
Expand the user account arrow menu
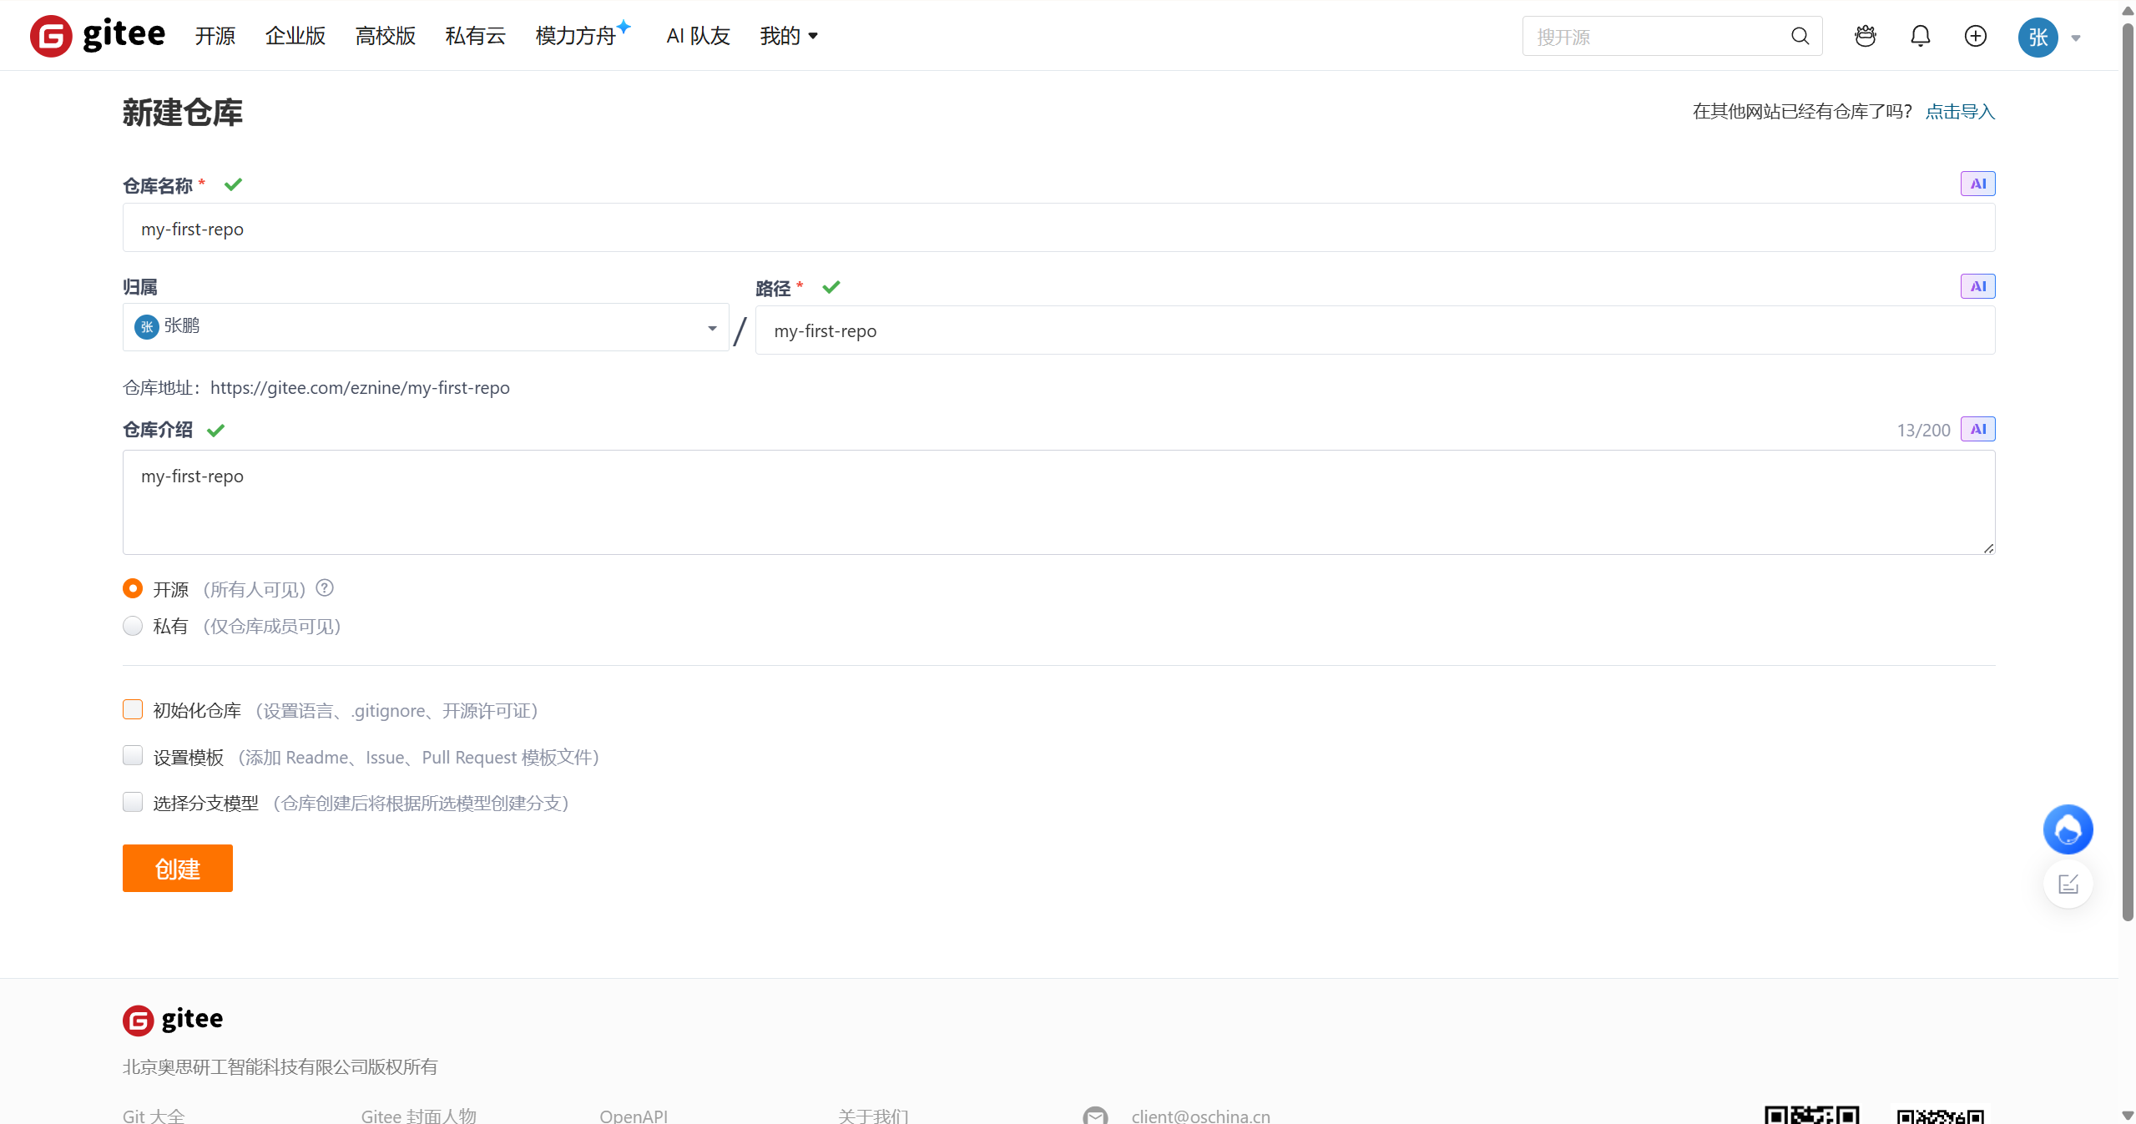click(2076, 38)
